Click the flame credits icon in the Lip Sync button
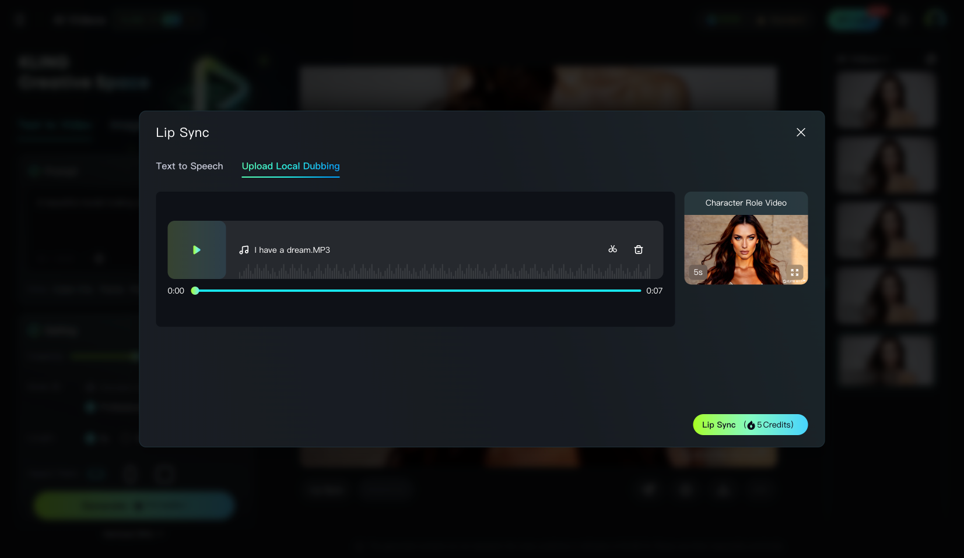 coord(751,425)
